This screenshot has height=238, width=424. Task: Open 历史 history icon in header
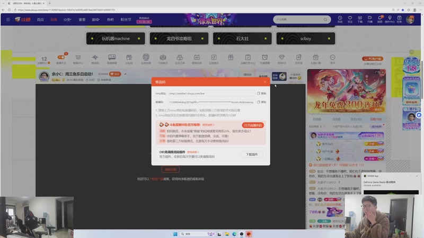[340, 19]
